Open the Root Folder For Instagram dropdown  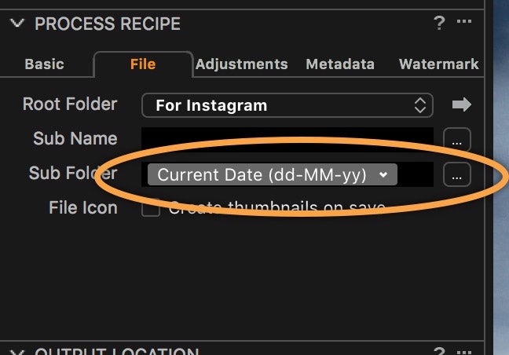pos(287,105)
